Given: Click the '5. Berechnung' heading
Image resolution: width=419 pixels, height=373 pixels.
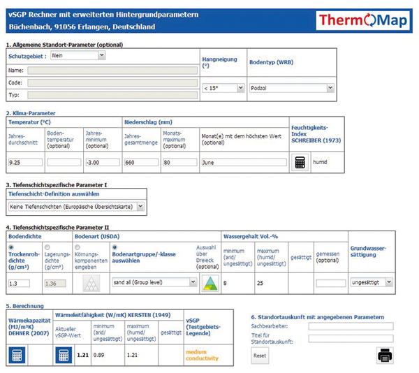Looking at the screenshot, I should click(x=25, y=306).
